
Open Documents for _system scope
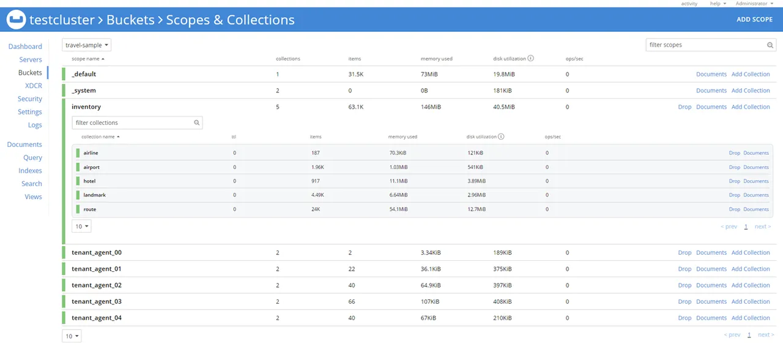coord(711,91)
